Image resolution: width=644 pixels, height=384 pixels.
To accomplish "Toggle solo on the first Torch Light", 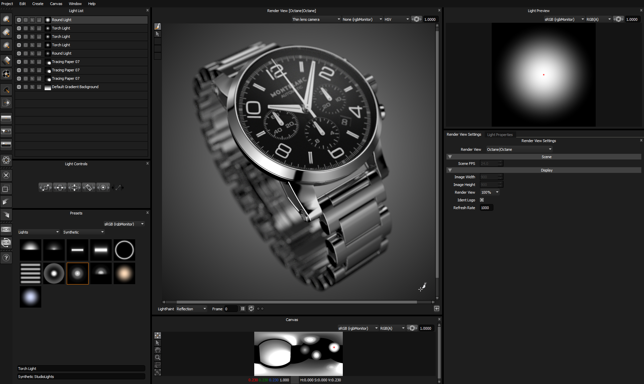I will pos(26,28).
